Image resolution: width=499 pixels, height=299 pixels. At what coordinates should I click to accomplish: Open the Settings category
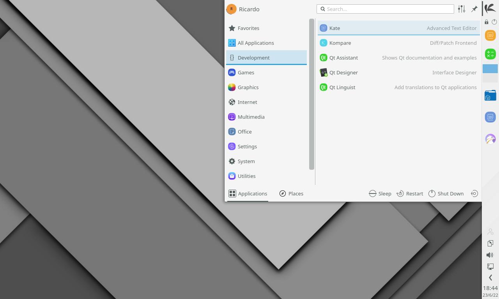click(x=266, y=146)
